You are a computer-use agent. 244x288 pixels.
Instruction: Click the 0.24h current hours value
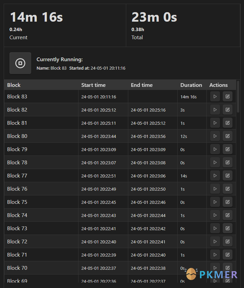tap(16, 29)
